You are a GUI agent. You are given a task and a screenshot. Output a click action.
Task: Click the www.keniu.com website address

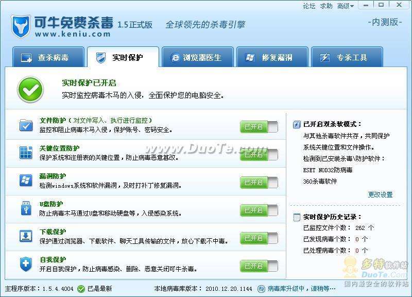[x=73, y=34]
